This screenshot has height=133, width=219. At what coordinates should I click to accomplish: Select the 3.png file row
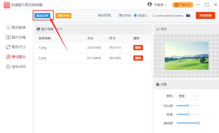pyautogui.click(x=93, y=58)
